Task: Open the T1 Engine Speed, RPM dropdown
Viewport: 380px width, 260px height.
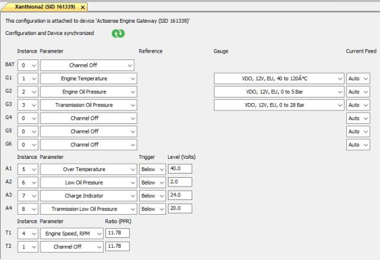Action: [72, 233]
